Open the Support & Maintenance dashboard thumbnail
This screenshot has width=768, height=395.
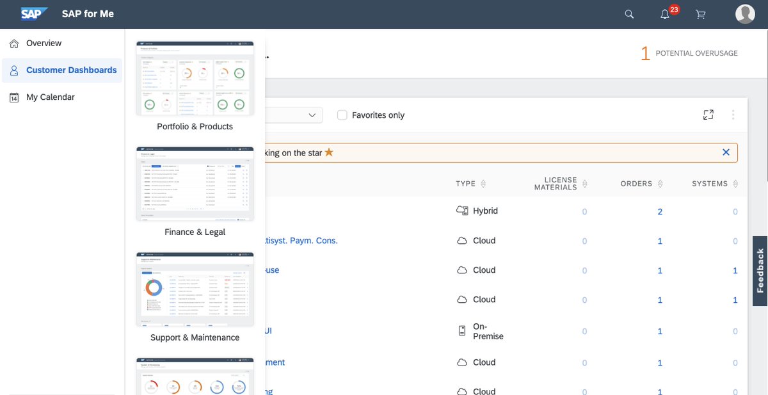pyautogui.click(x=195, y=290)
